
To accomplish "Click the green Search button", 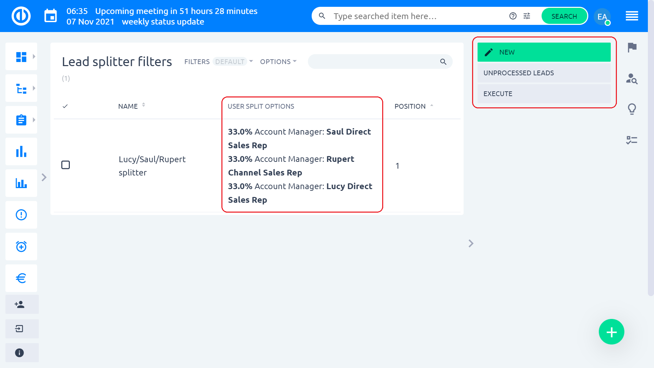I will [564, 16].
